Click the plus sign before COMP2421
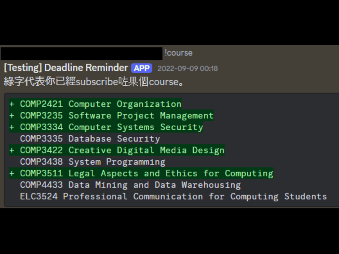Screen dimensions: 339x254 12,104
